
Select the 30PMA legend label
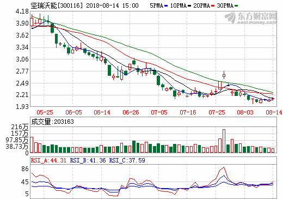point(225,5)
